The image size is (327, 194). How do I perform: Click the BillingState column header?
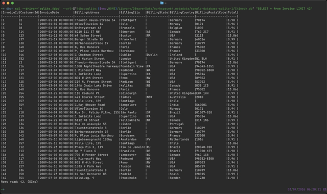pos(157,12)
